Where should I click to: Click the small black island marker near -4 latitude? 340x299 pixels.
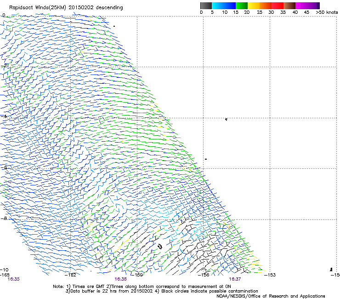click(226, 119)
